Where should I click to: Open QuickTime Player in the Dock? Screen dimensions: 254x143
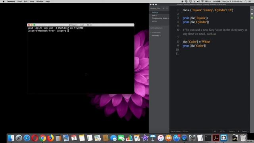[184, 138]
